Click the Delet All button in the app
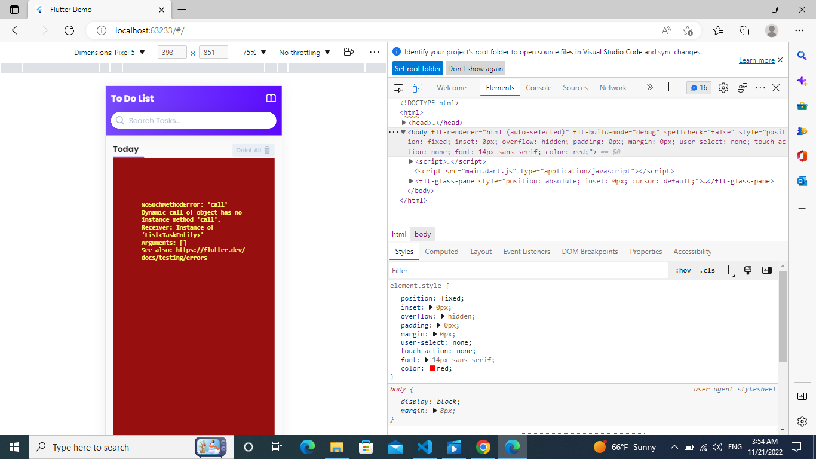816x459 pixels. [x=253, y=150]
